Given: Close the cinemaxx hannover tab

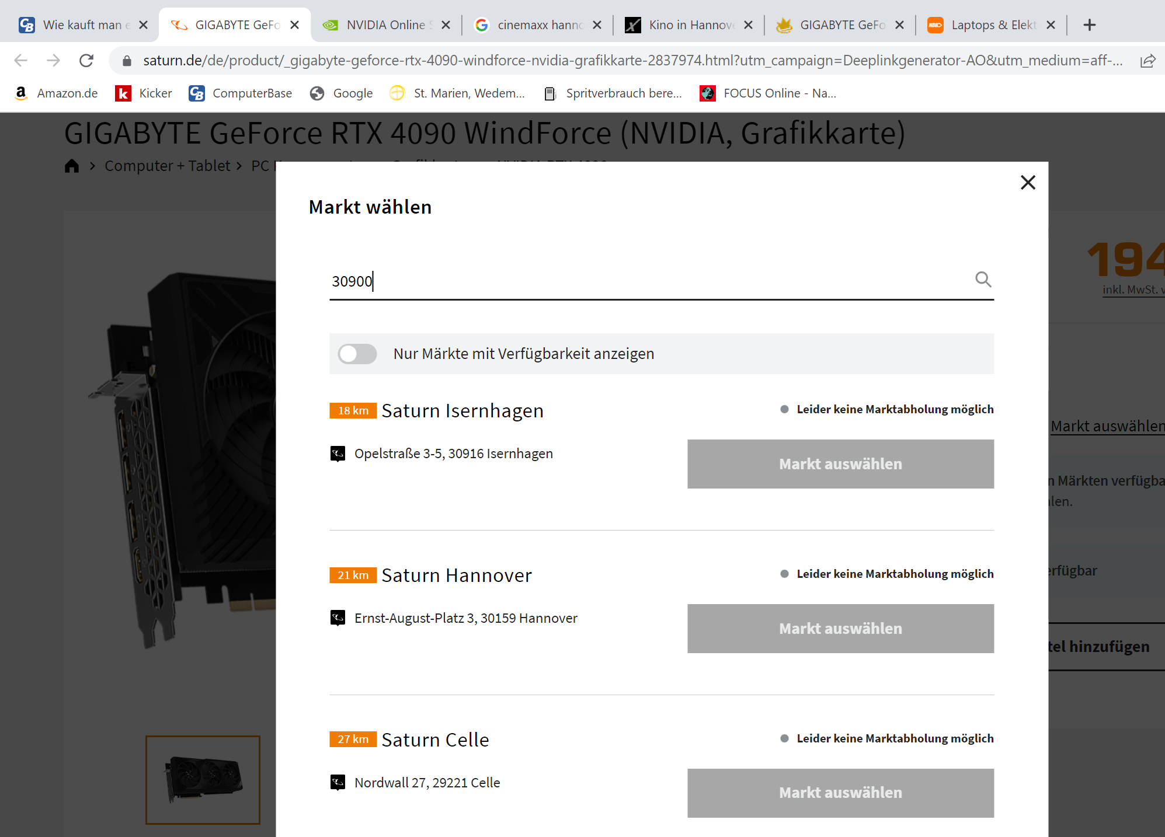Looking at the screenshot, I should 597,25.
